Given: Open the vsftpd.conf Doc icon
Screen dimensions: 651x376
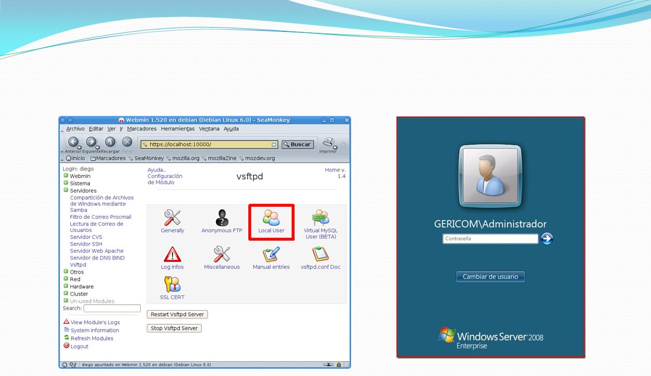Looking at the screenshot, I should 320,254.
